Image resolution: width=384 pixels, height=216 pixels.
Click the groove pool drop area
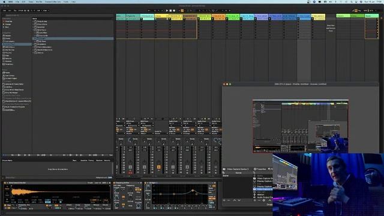[58, 169]
